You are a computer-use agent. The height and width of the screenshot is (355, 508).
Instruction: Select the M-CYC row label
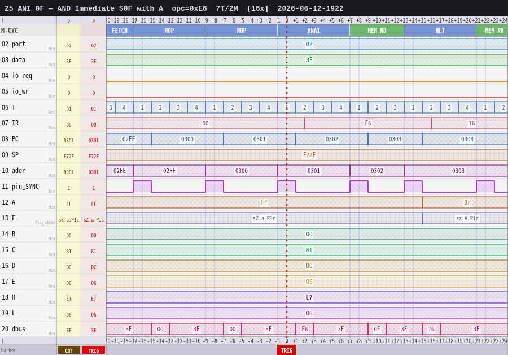(x=10, y=31)
